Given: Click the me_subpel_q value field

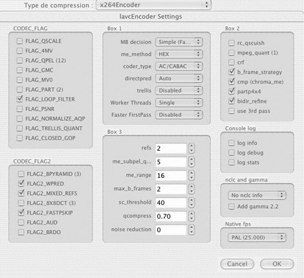Looking at the screenshot, I should (x=171, y=162).
